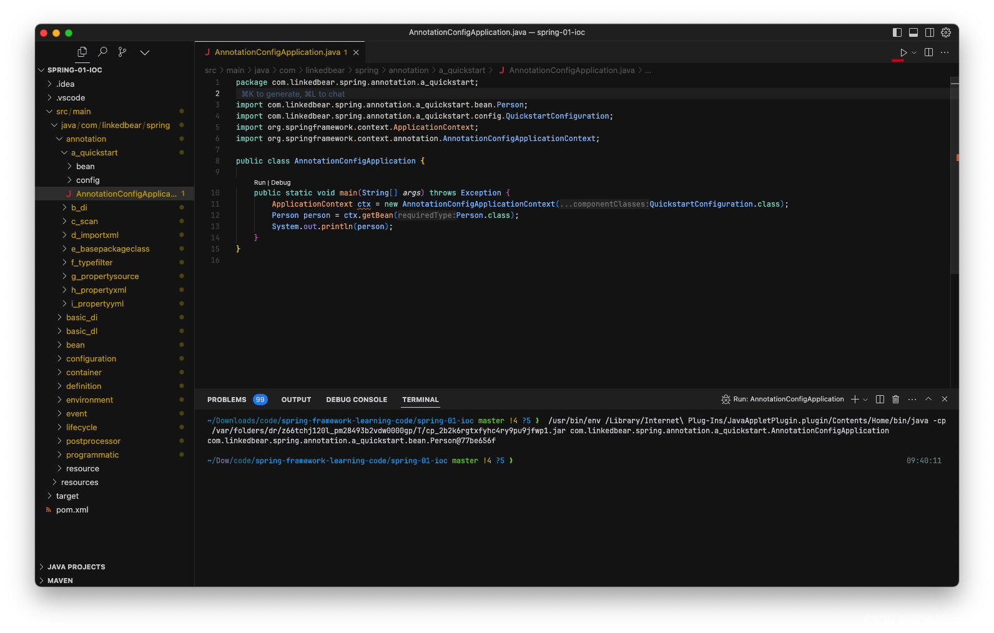Viewport: 994px width, 633px height.
Task: Open editor more actions menu
Action: [x=945, y=52]
